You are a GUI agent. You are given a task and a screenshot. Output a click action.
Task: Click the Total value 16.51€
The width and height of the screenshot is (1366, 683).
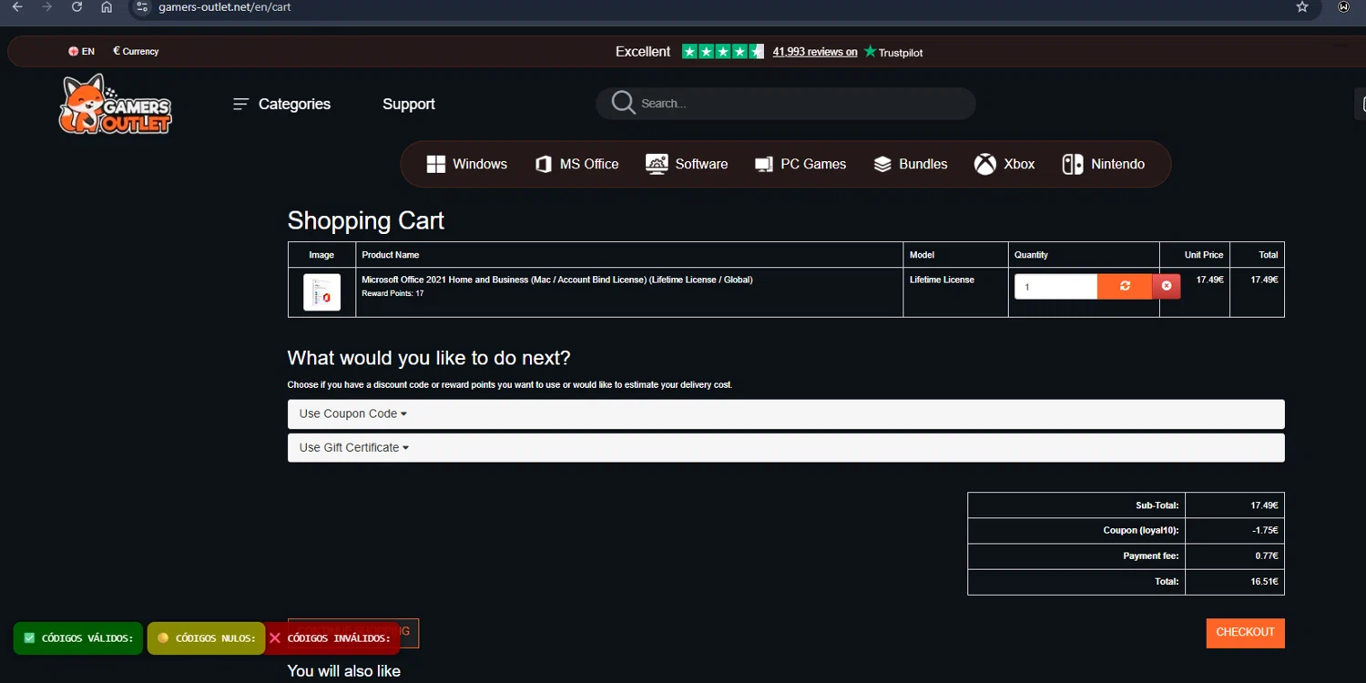point(1264,581)
